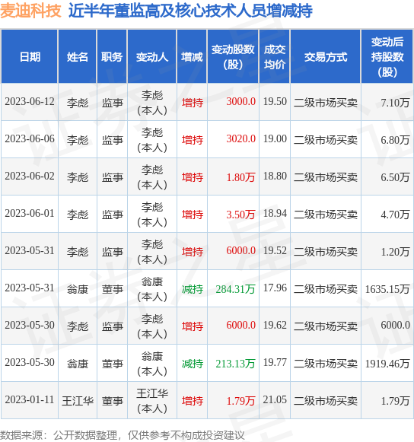Select the 职务 column header
Image resolution: width=414 pixels, height=442 pixels.
tap(112, 57)
